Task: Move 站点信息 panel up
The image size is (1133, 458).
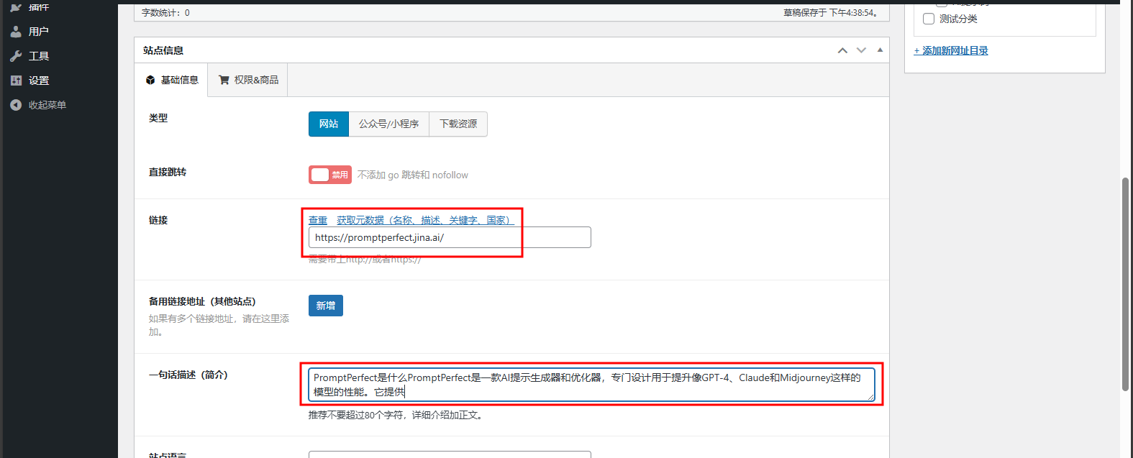Action: 842,50
